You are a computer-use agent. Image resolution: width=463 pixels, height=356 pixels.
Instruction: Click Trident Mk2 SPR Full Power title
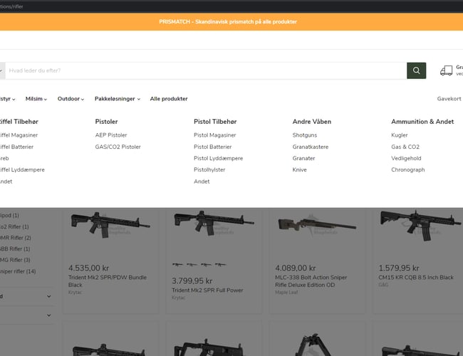pyautogui.click(x=207, y=290)
